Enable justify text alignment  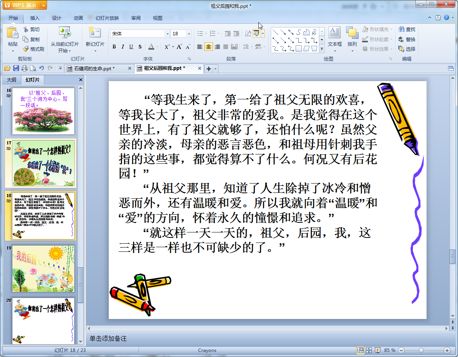point(226,47)
